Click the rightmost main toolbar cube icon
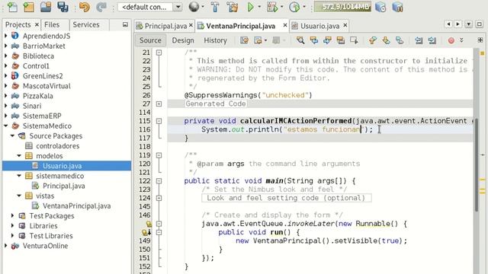Image resolution: width=488 pixels, height=274 pixels. pyautogui.click(x=397, y=7)
